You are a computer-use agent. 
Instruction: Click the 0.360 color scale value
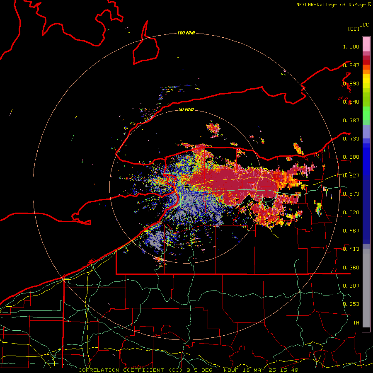tap(351, 268)
